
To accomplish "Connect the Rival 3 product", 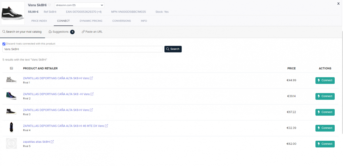I will click(x=325, y=112).
